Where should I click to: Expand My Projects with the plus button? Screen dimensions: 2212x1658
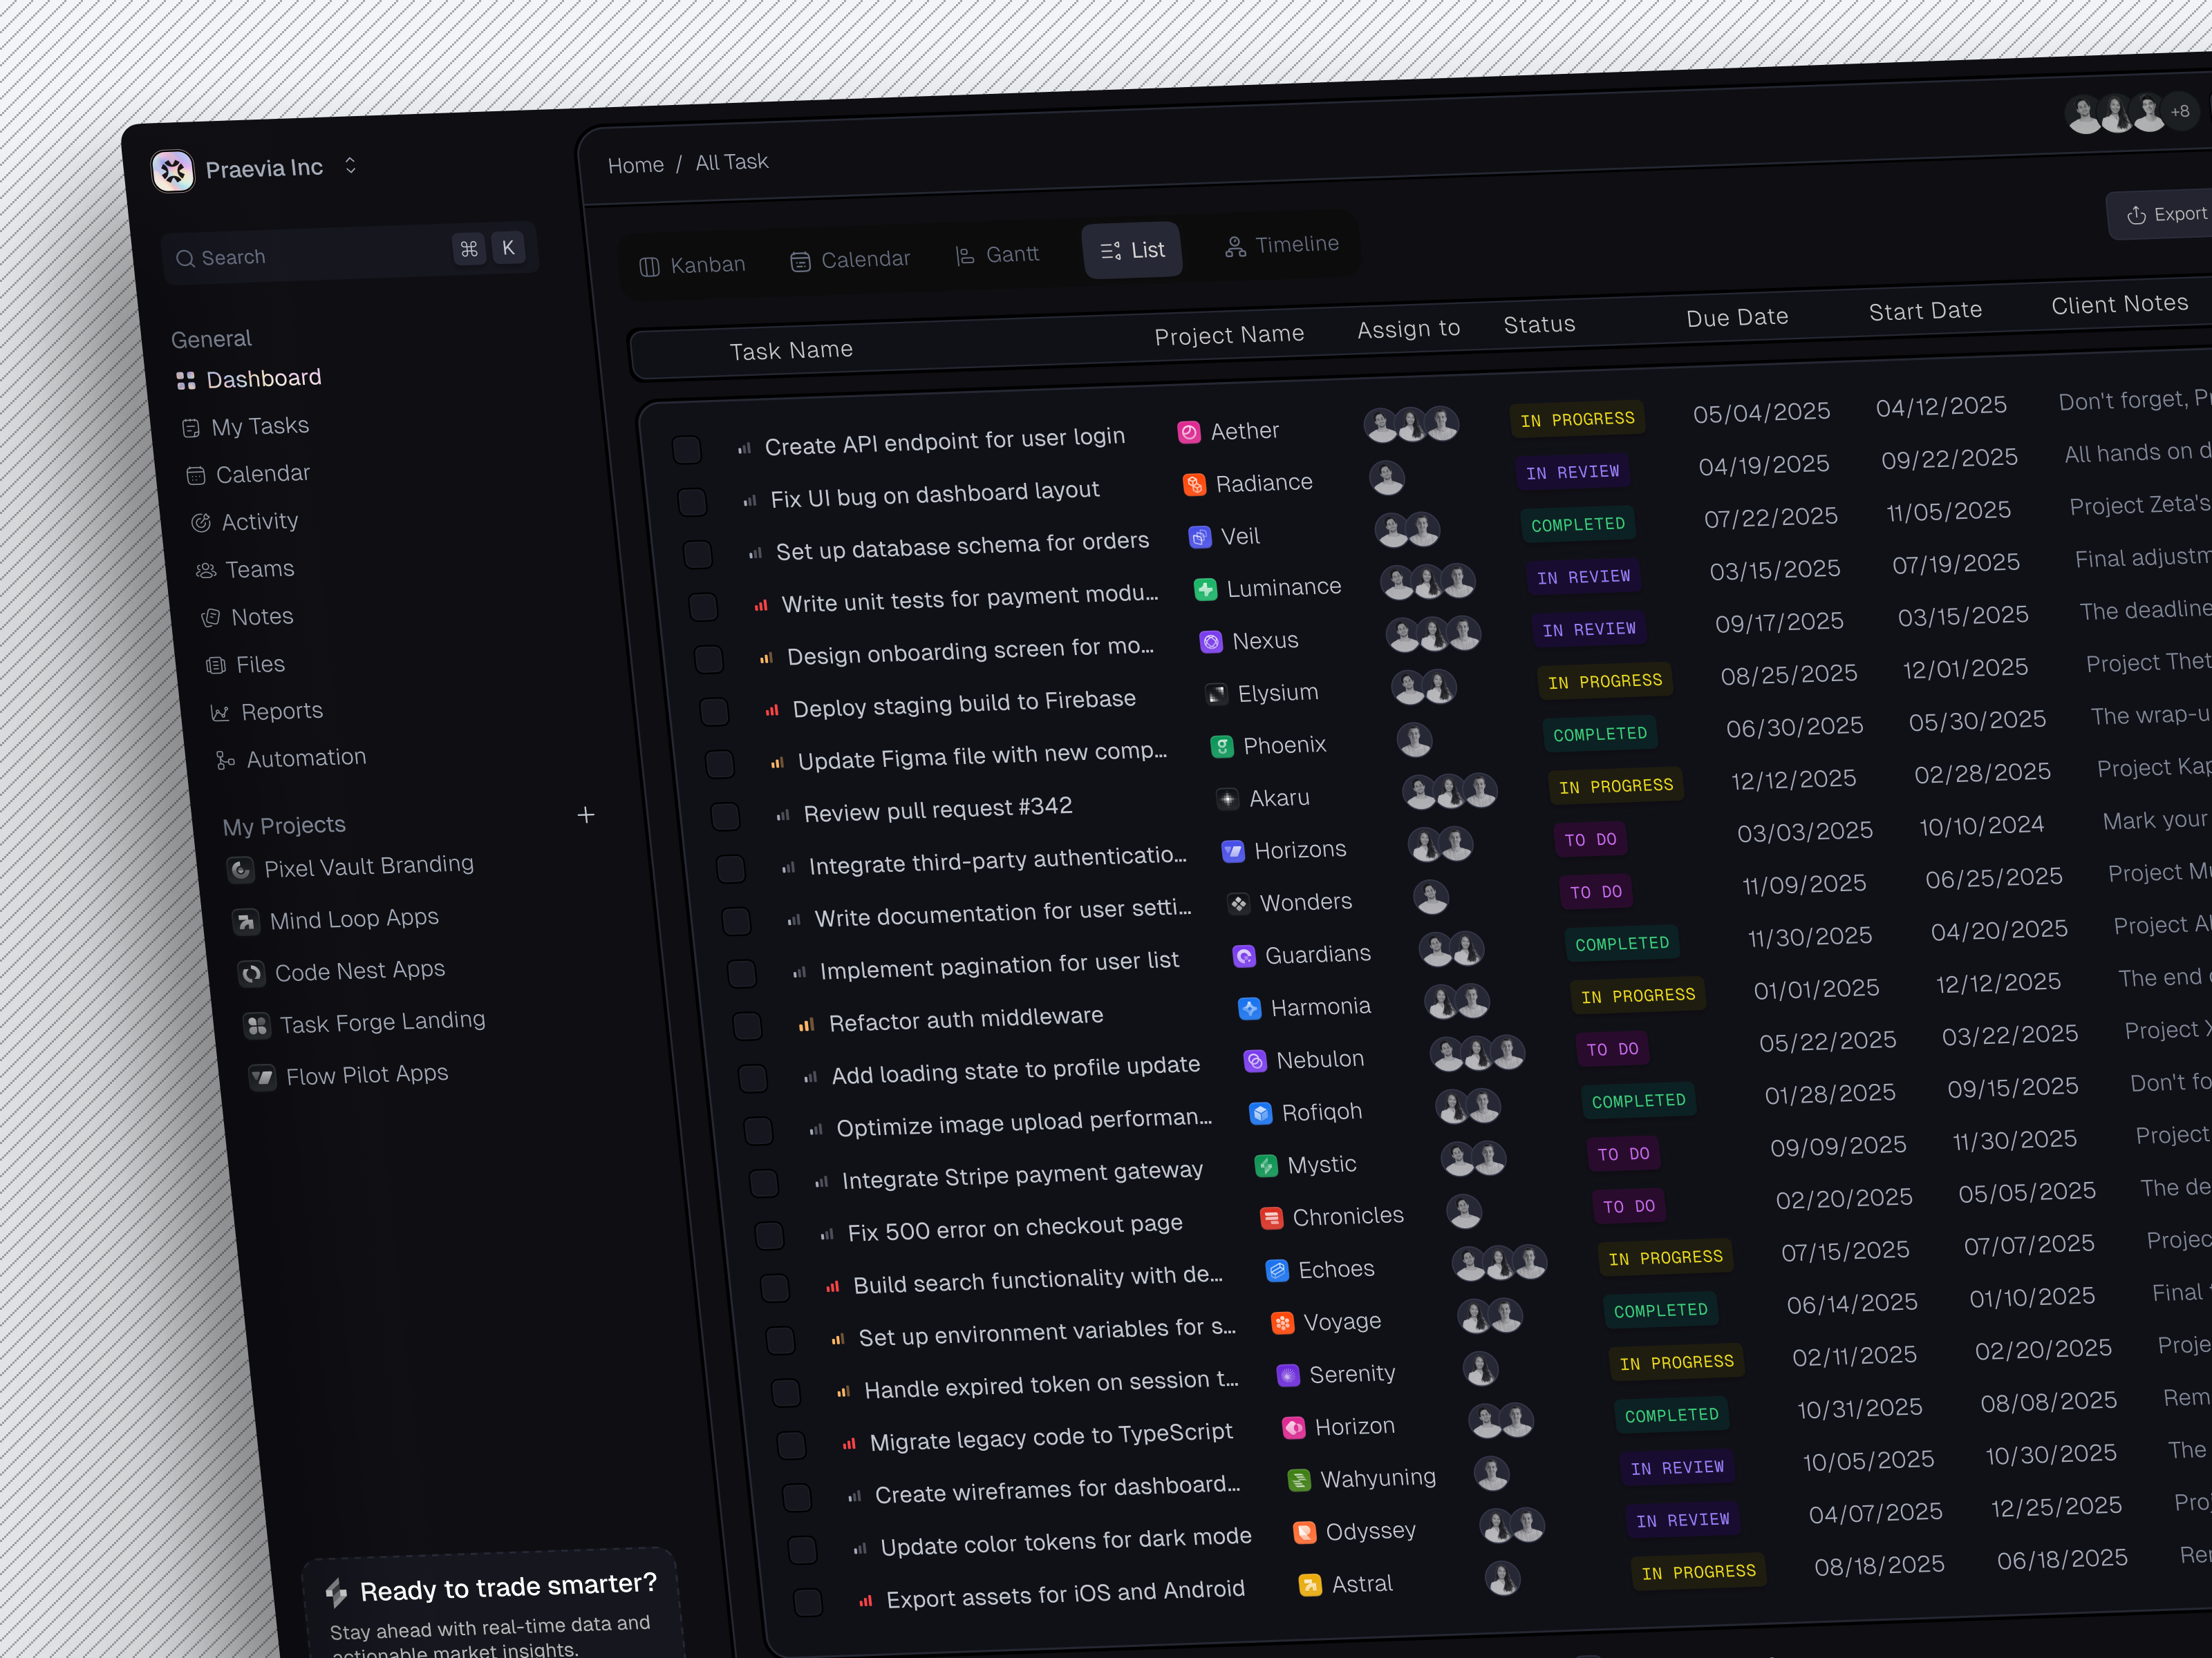tap(586, 814)
